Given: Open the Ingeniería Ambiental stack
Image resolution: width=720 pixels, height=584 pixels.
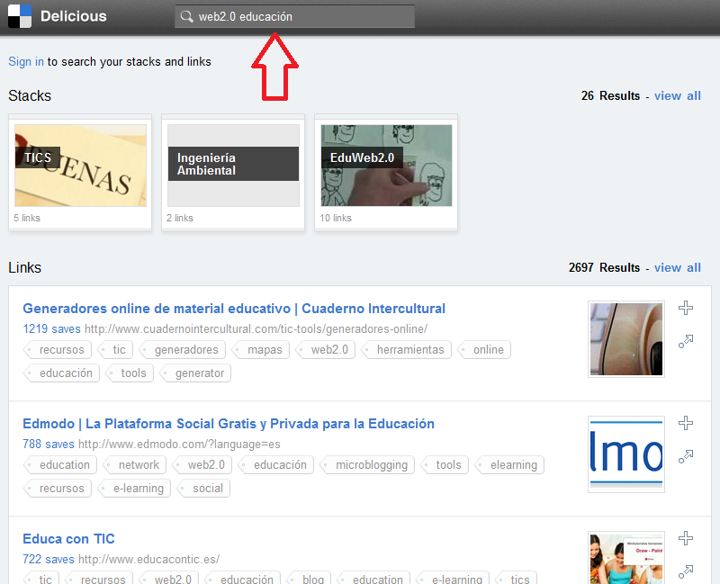Looking at the screenshot, I should click(x=233, y=166).
